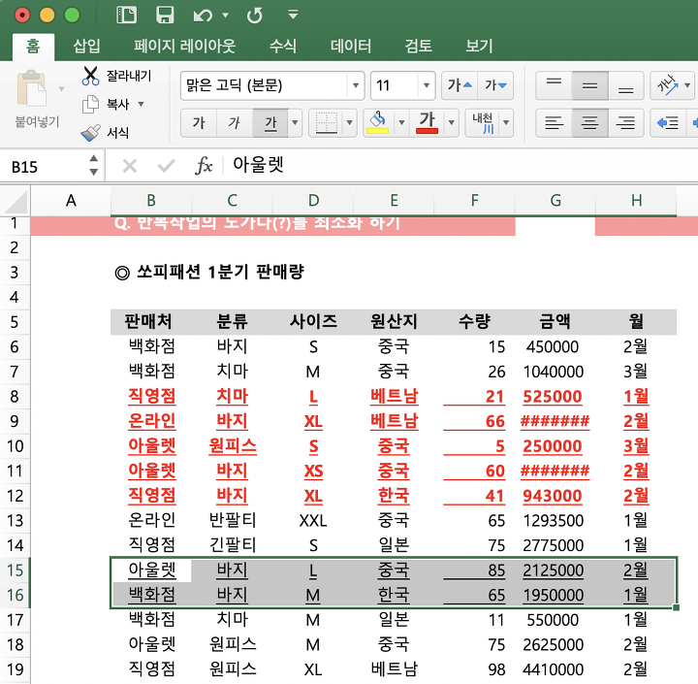The height and width of the screenshot is (684, 698).
Task: Open the 데이터 tab
Action: [x=351, y=46]
